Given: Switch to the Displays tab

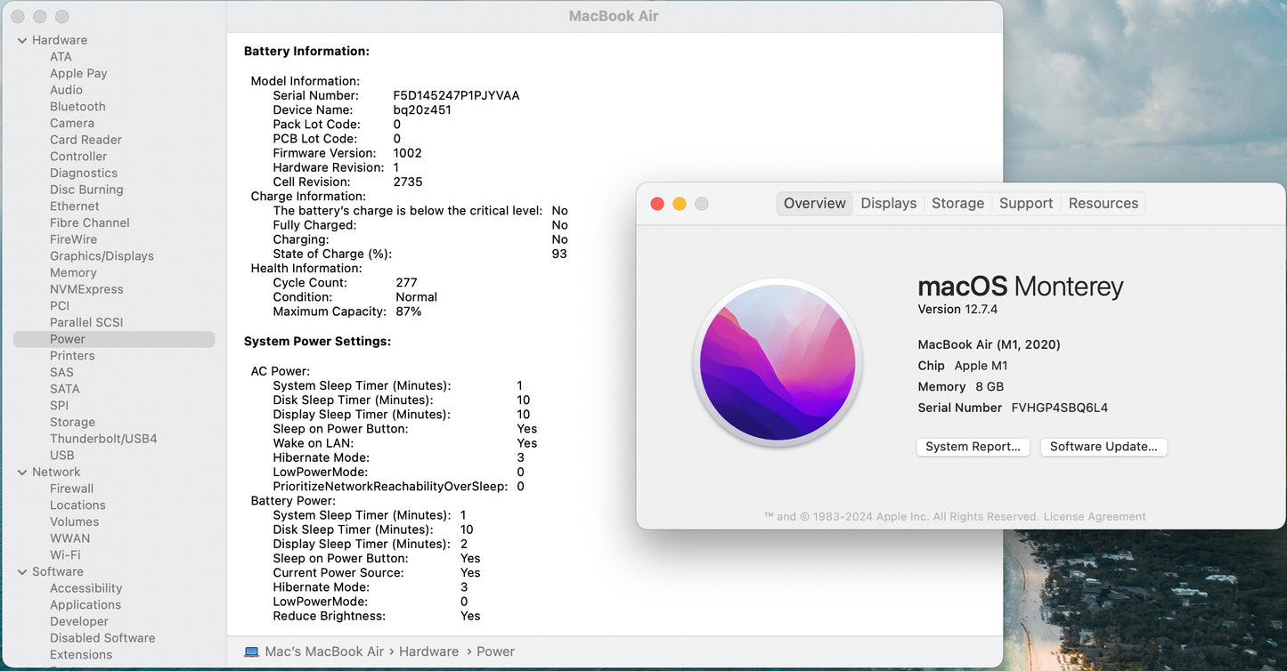Looking at the screenshot, I should point(888,203).
